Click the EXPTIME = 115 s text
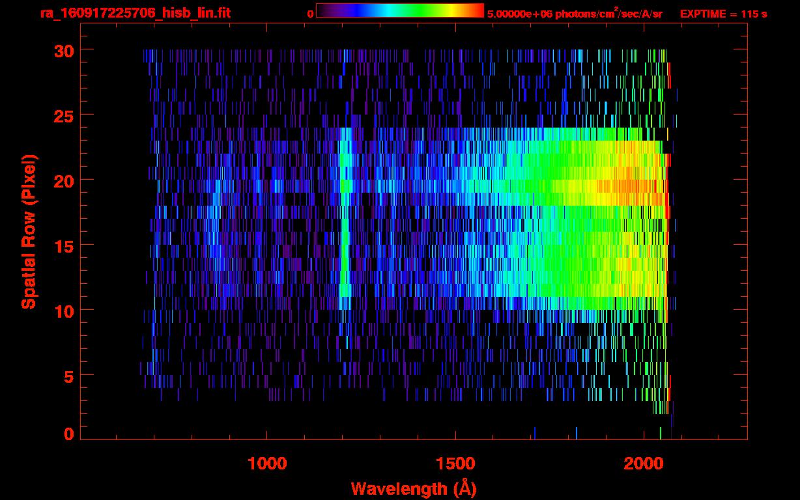800x500 pixels. coord(723,14)
